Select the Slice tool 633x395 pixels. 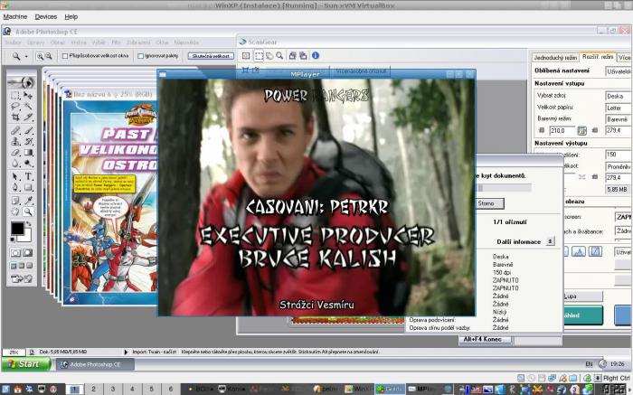pyautogui.click(x=28, y=118)
